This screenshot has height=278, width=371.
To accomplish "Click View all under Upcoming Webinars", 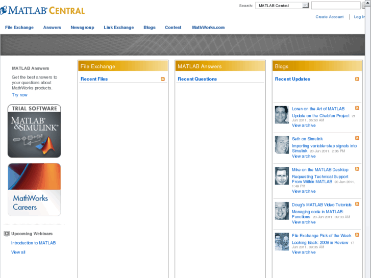I will [18, 252].
